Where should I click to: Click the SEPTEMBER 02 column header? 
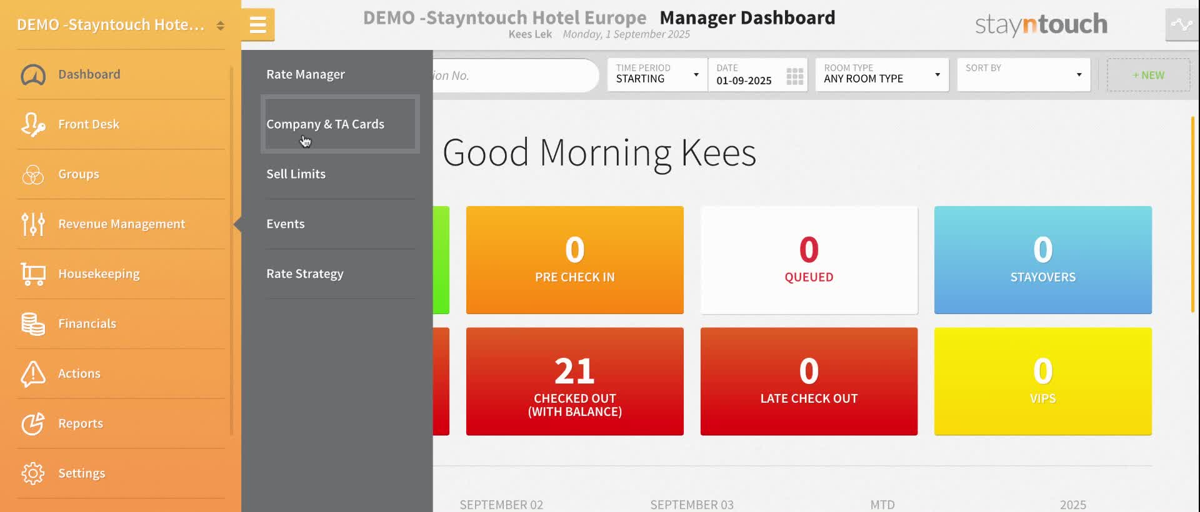tap(501, 505)
